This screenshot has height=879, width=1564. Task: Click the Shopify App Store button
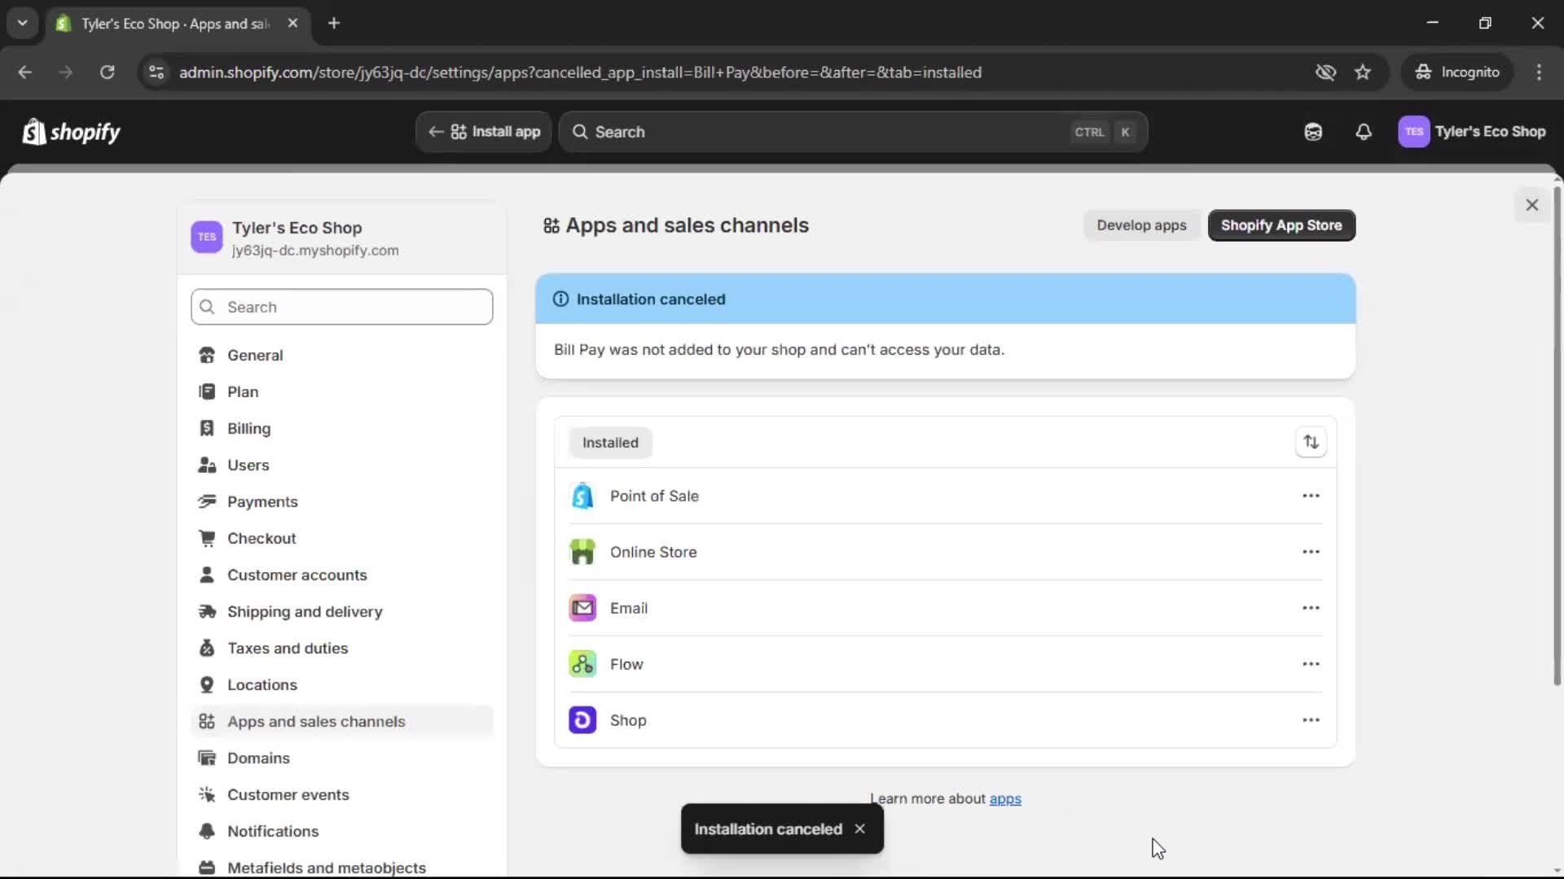pyautogui.click(x=1281, y=225)
